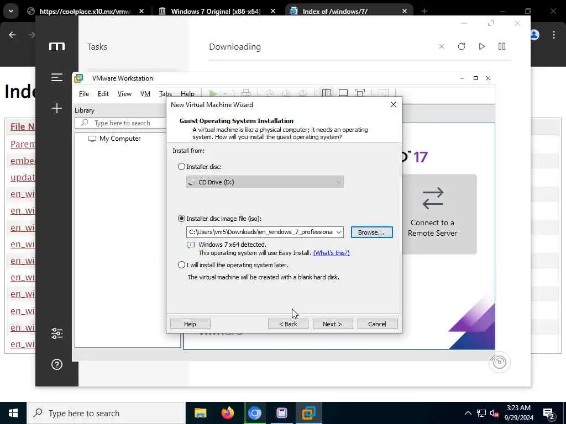566x424 pixels.
Task: Click the muted volume tray icon
Action: (495, 414)
